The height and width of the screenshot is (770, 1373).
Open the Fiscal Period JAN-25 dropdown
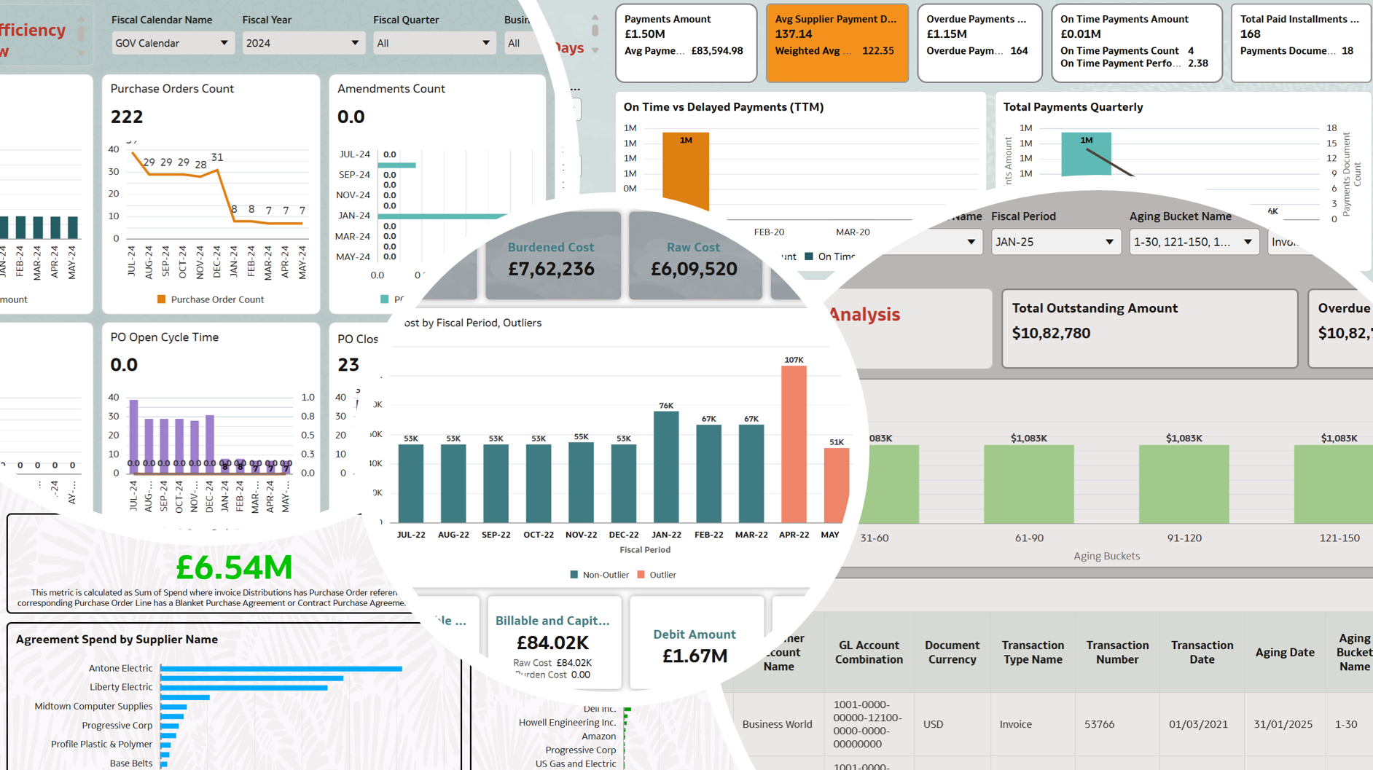1055,242
